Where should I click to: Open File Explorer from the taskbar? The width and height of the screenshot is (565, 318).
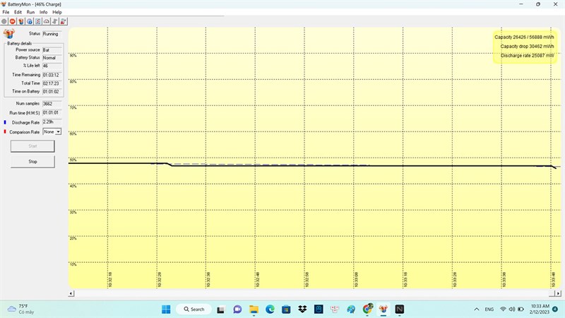pos(254,310)
